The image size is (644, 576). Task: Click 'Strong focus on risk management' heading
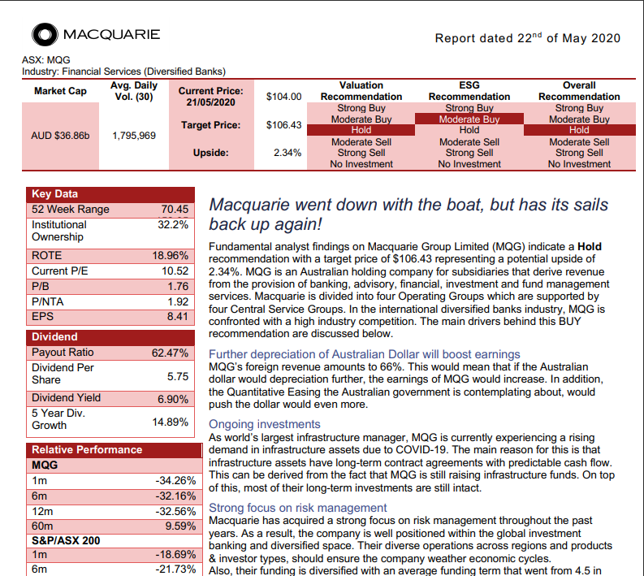pyautogui.click(x=298, y=508)
